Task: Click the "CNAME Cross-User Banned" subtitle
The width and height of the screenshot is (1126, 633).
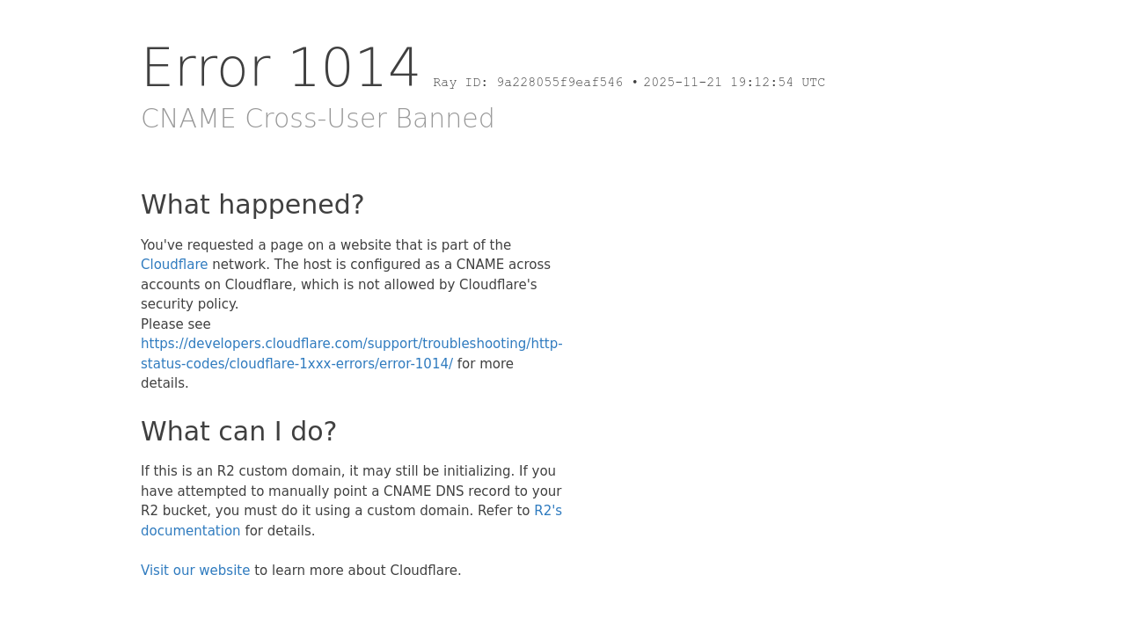Action: coord(318,119)
